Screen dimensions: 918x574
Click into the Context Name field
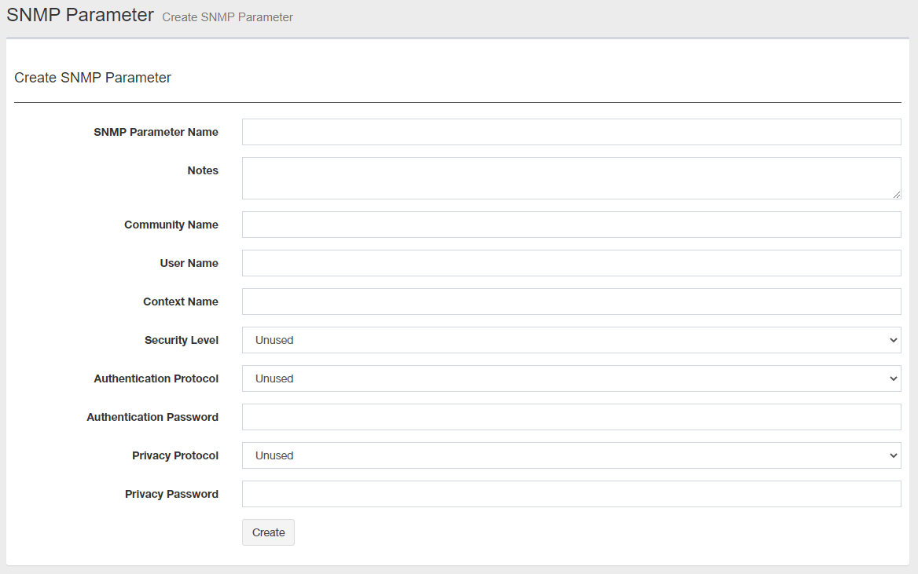click(571, 302)
